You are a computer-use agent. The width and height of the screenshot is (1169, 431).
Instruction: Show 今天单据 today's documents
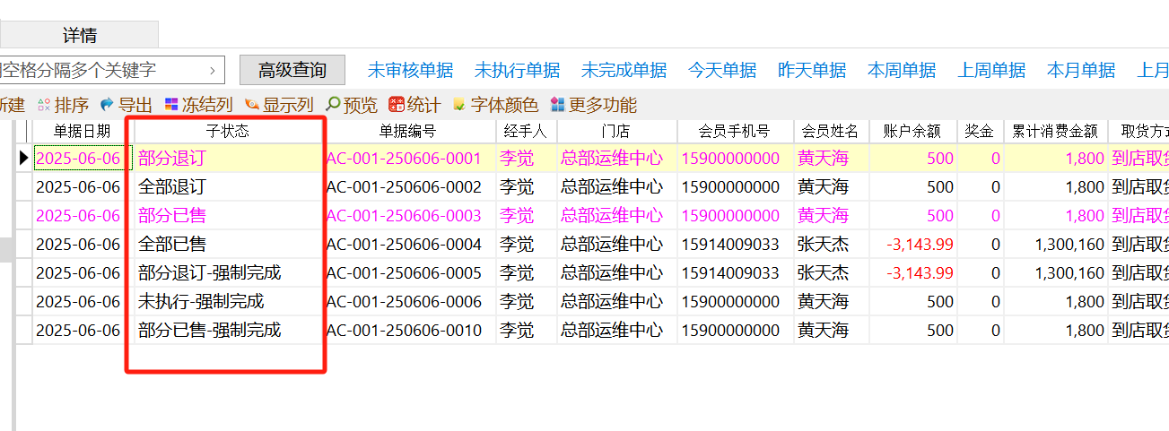pos(722,70)
